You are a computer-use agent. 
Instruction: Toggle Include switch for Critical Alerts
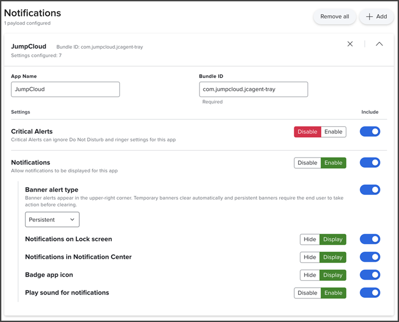tap(370, 132)
